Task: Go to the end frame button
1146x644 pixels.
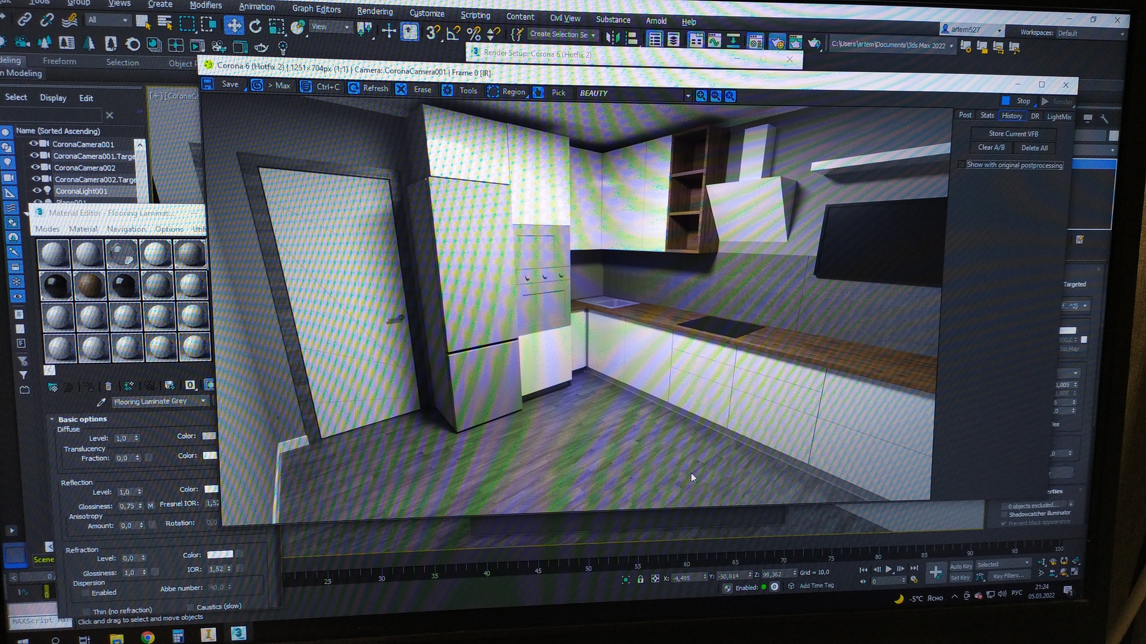Action: pyautogui.click(x=914, y=568)
